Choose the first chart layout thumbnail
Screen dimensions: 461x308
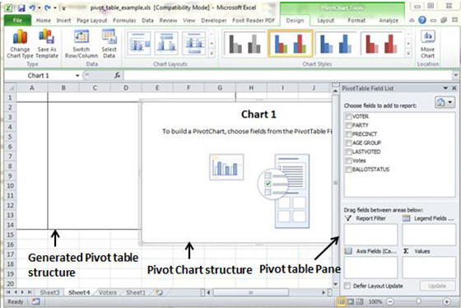139,44
